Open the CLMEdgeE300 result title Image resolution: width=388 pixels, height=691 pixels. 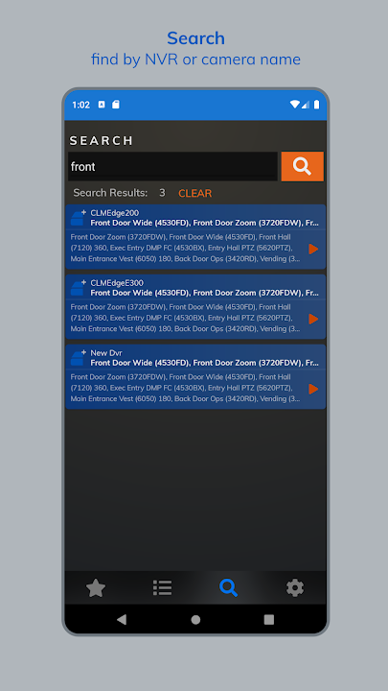tap(117, 283)
